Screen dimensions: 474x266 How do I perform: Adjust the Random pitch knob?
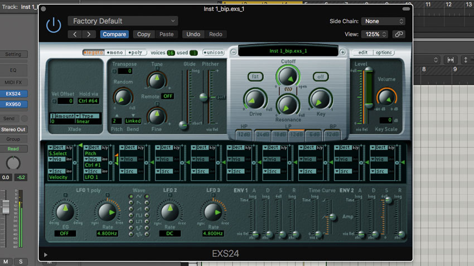click(123, 97)
